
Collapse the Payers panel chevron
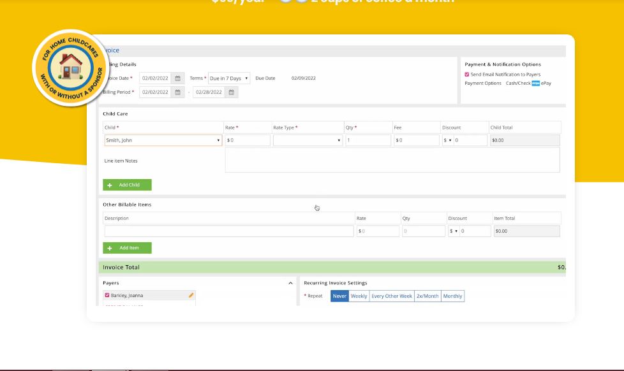pos(290,283)
